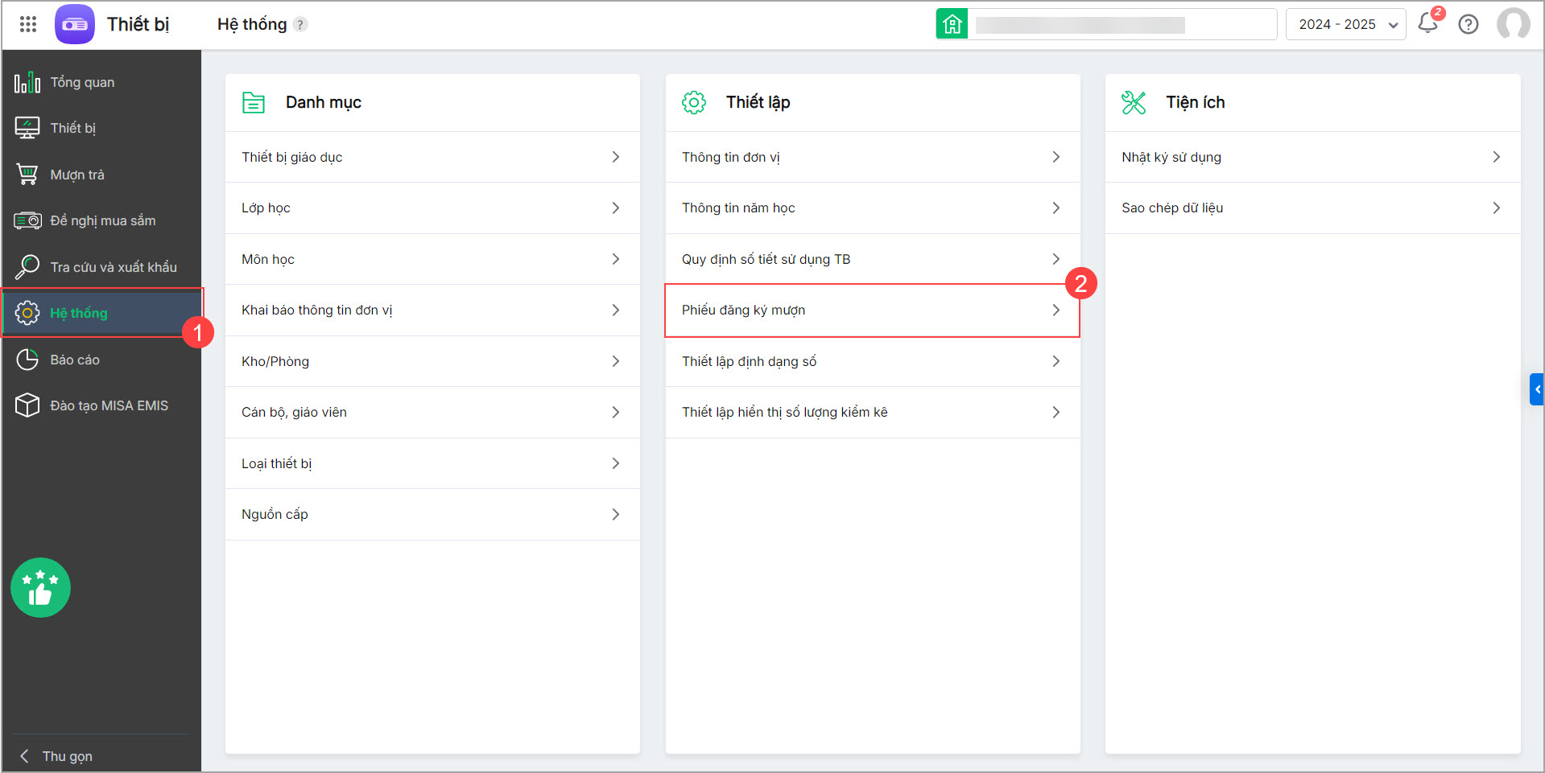Open Nguồn cấp category
This screenshot has width=1545, height=773.
coord(432,514)
